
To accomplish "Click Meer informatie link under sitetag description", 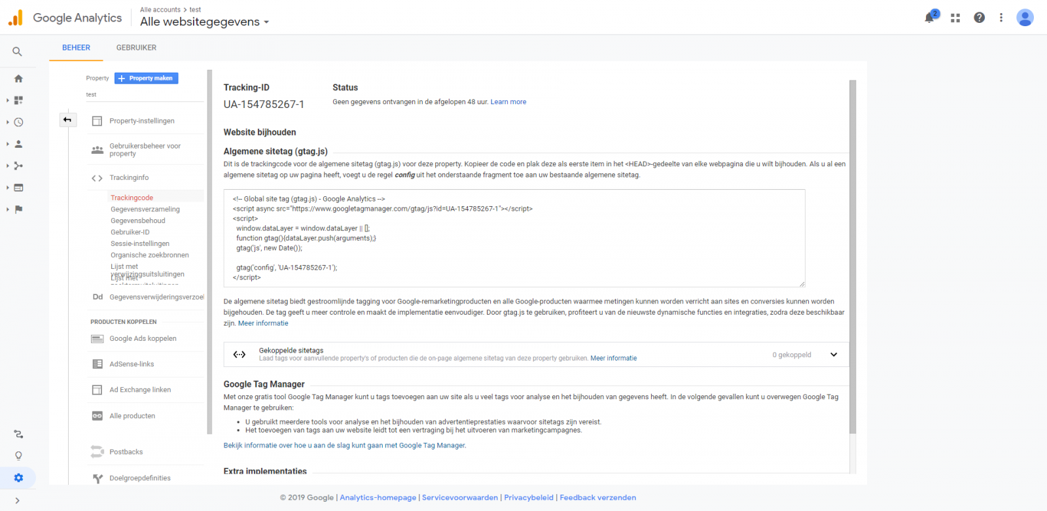I will point(263,323).
